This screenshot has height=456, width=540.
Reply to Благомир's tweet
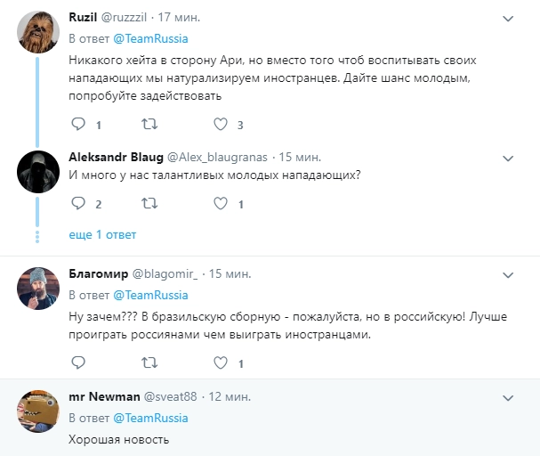tap(77, 362)
